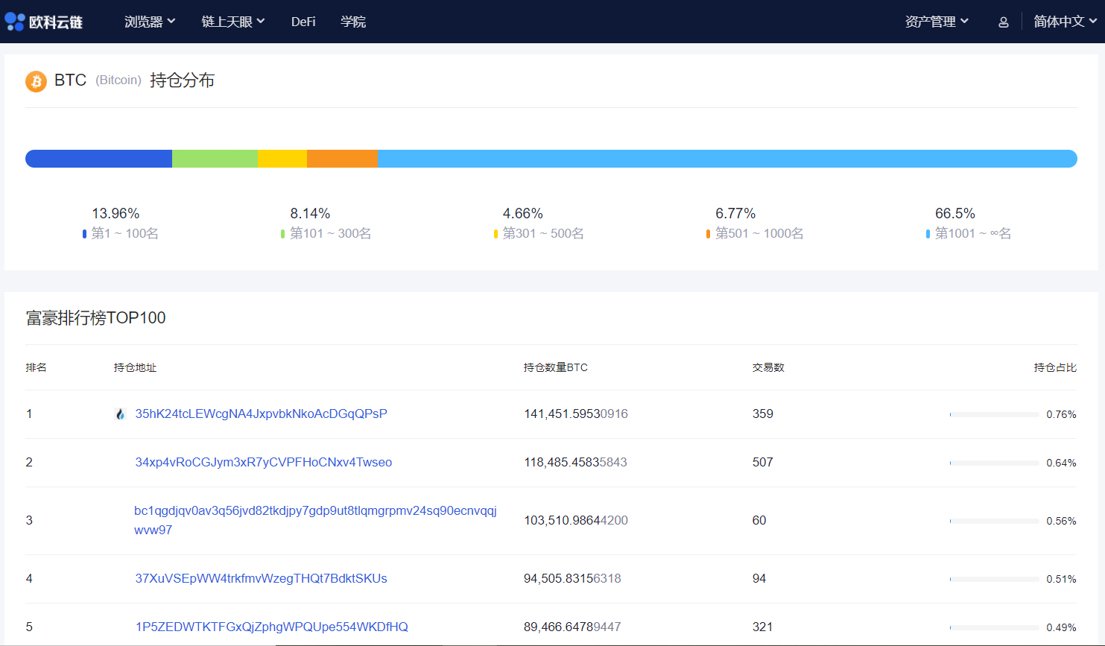Click the 持仓数量BTC column header
Image resolution: width=1105 pixels, height=646 pixels.
[x=556, y=367]
